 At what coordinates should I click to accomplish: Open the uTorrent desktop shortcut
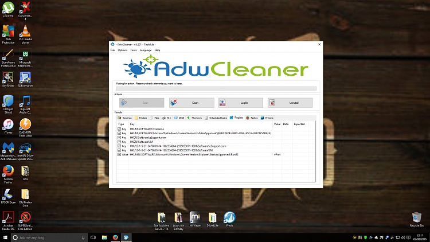(8, 9)
